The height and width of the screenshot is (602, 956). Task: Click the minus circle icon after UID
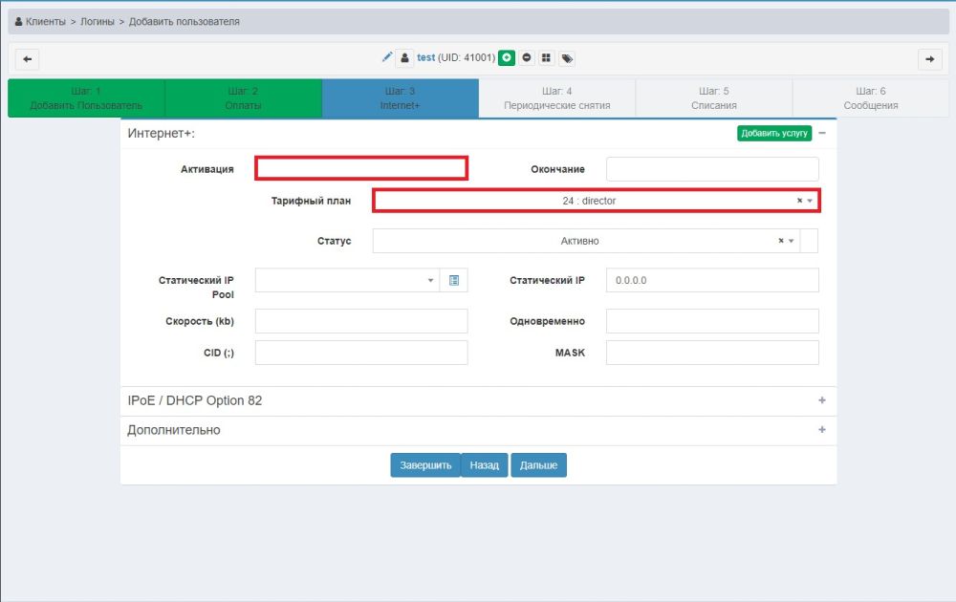click(527, 58)
